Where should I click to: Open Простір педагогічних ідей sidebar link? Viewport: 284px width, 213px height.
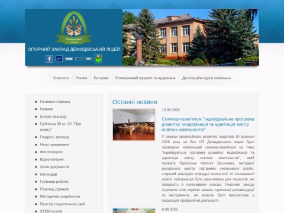tap(62, 204)
